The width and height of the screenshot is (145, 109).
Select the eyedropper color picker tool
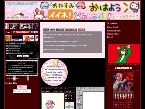pyautogui.click(x=78, y=99)
